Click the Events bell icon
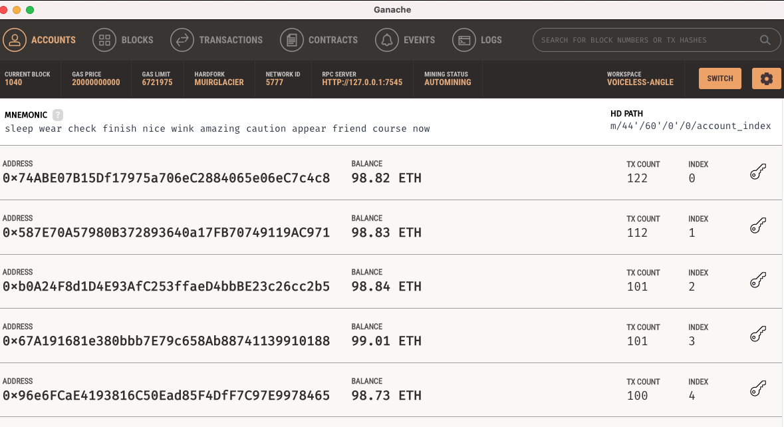784x427 pixels. 387,40
